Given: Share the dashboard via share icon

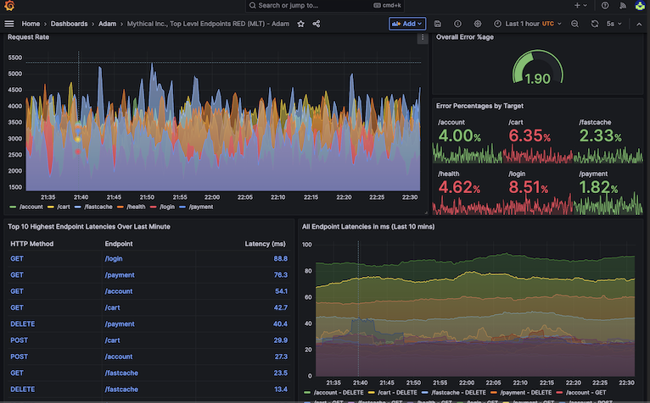Looking at the screenshot, I should (317, 24).
